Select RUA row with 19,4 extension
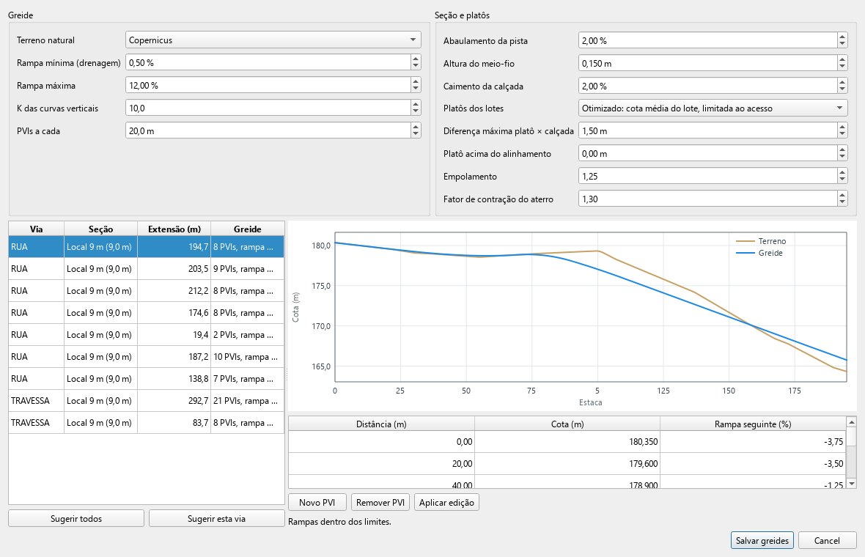 point(146,335)
